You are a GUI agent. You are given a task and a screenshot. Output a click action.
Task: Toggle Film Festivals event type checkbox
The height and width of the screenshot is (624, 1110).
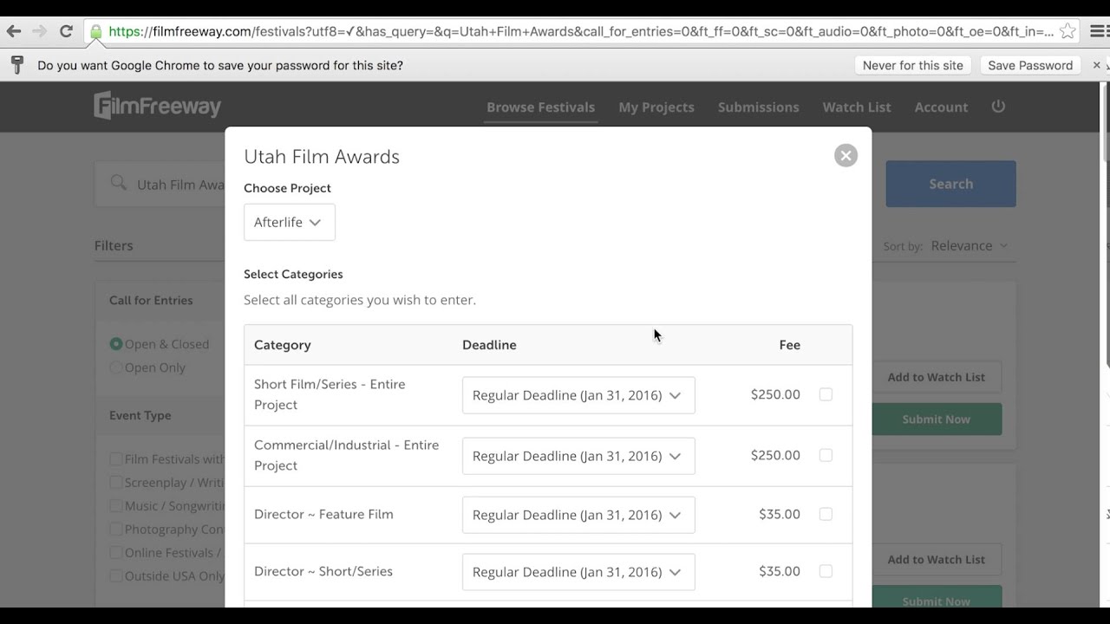tap(116, 459)
